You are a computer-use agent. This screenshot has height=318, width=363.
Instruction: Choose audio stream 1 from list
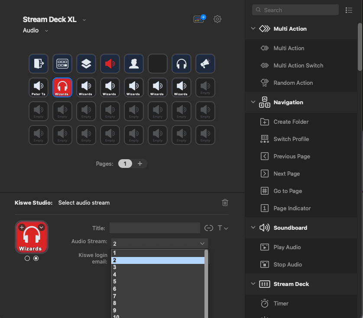pos(158,253)
